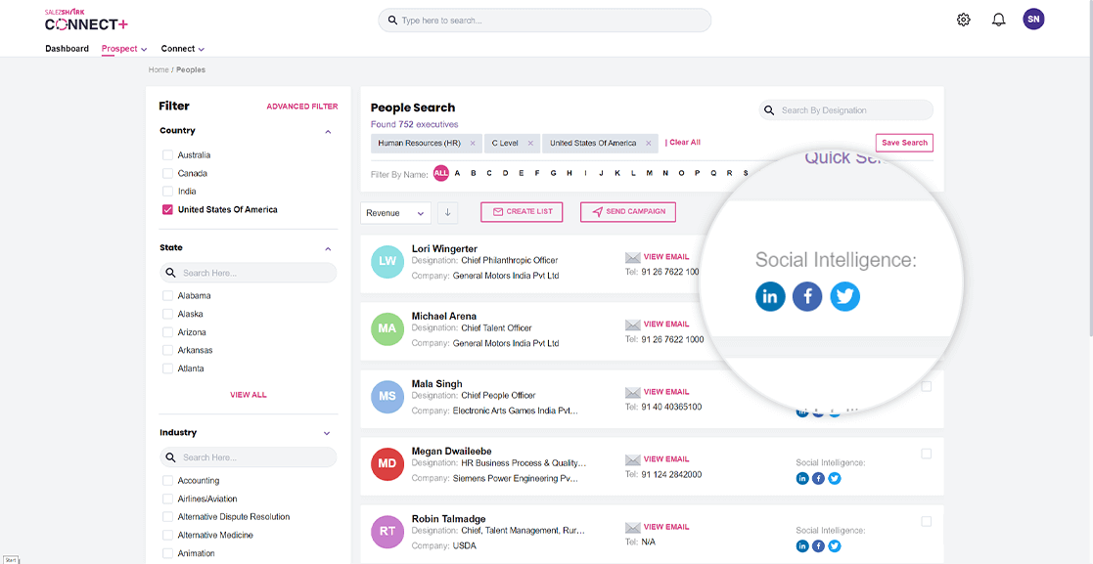This screenshot has width=1093, height=564.
Task: Click Clear All filters
Action: tap(685, 142)
